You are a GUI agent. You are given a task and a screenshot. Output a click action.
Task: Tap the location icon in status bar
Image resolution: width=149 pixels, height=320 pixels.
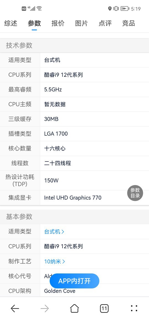pyautogui.click(x=110, y=9)
